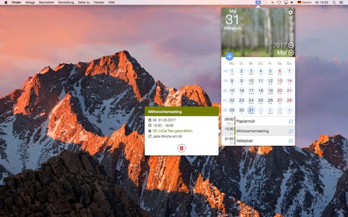Screen dimensions: 348x217
Task: Open the Fenster menu
Action: pos(99,2)
